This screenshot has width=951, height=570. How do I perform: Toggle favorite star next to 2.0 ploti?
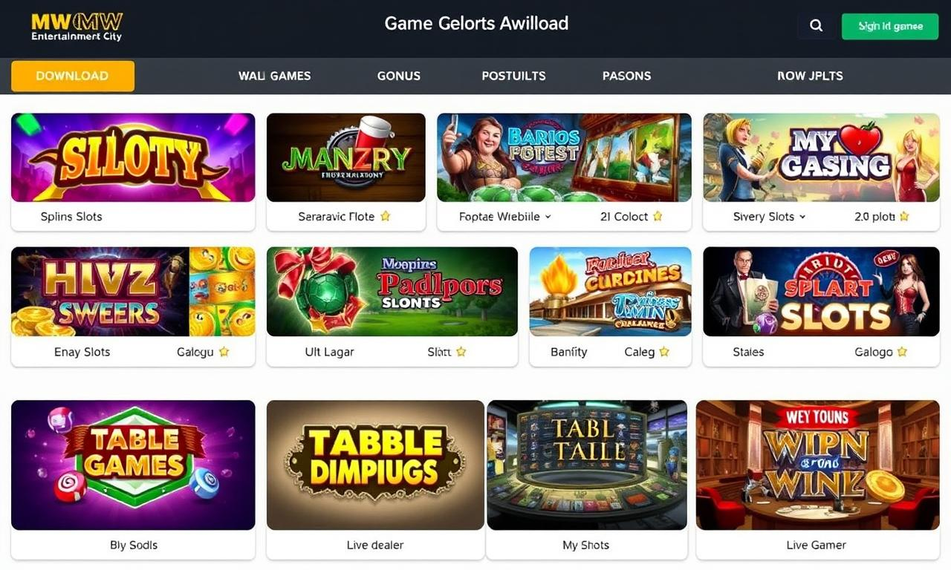(x=904, y=217)
